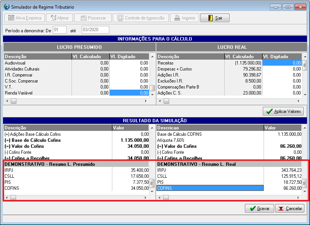Select IRPJ row with 343.764,23
Image resolution: width=310 pixels, height=225 pixels.
point(229,170)
